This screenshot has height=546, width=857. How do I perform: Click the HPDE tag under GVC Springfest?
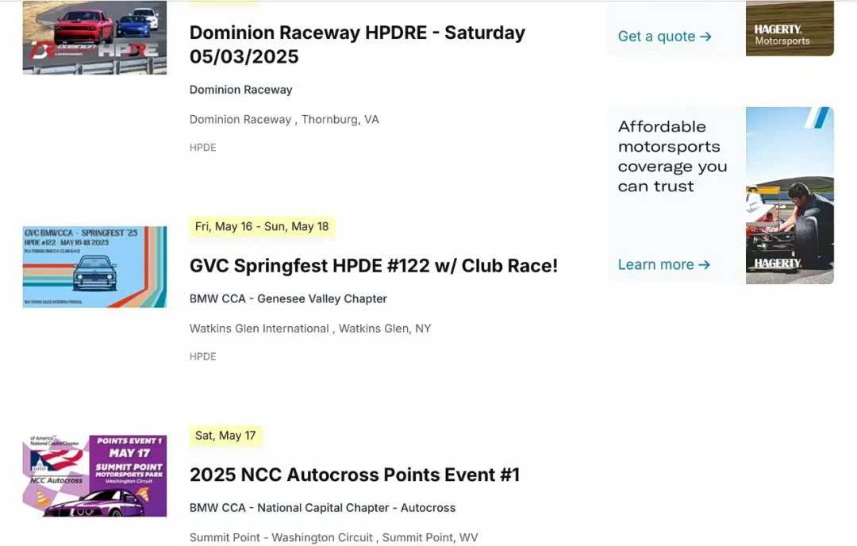(202, 357)
